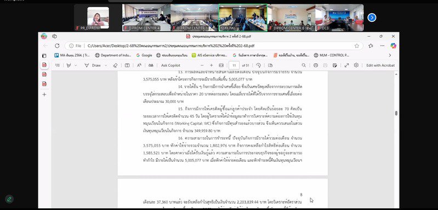The width and height of the screenshot is (438, 210).
Task: Zoom out the PDF
Action: [202, 65]
